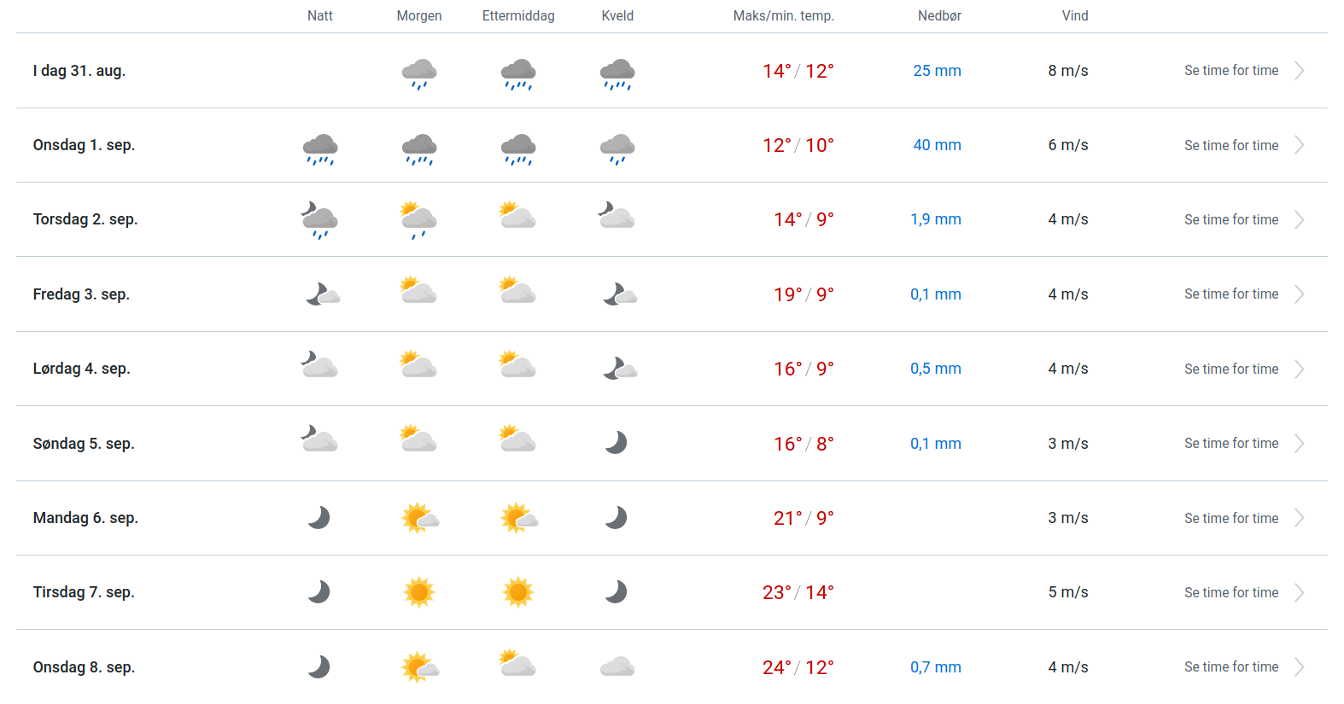The width and height of the screenshot is (1344, 704).
Task: Click Wednesday 1 Sep night rain icon
Action: point(320,148)
